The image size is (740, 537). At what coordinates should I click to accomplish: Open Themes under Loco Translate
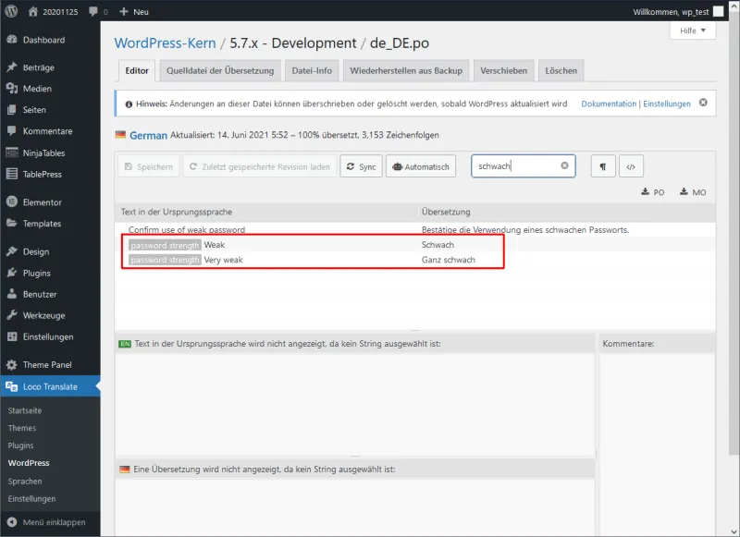[x=22, y=428]
